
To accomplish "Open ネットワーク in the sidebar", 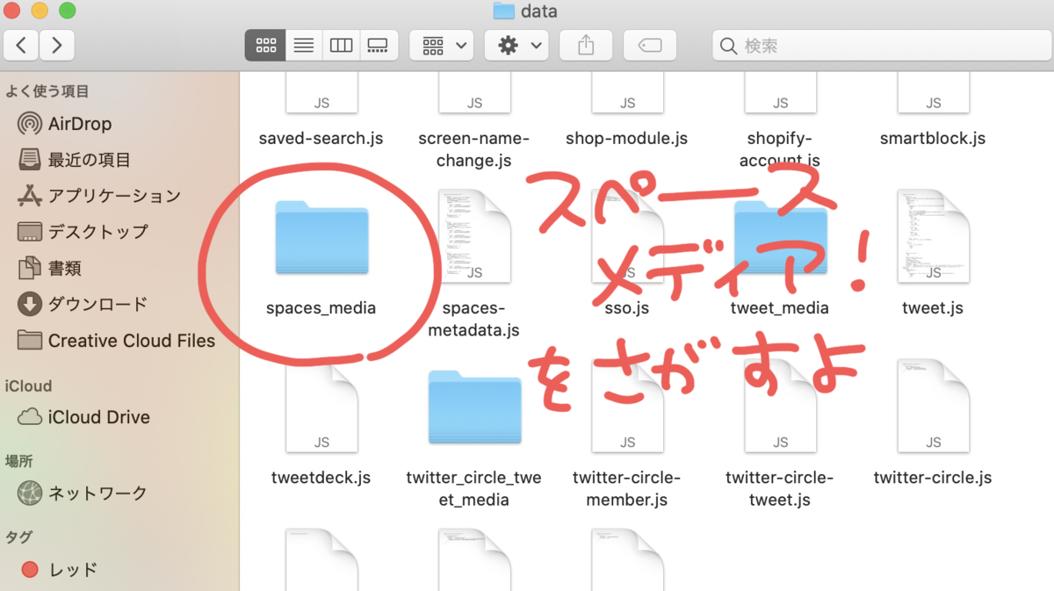I will (x=83, y=493).
